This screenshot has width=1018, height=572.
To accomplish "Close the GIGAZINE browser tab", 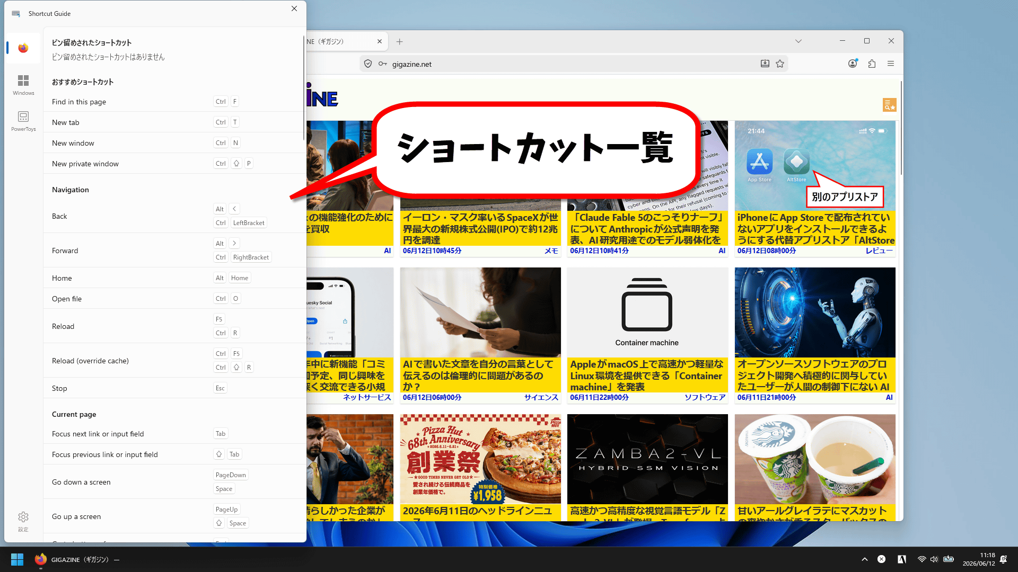I will [x=380, y=41].
